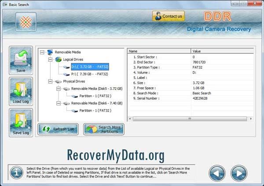Viewport: 264px width, 186px height.
Task: Click the P:\ drive icon
Action: (66, 74)
